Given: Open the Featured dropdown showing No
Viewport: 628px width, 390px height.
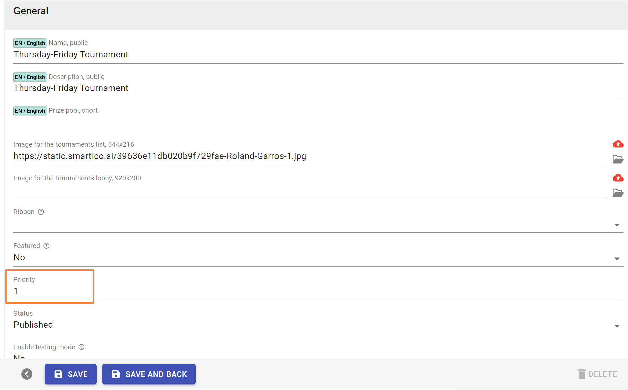Looking at the screenshot, I should tap(617, 259).
